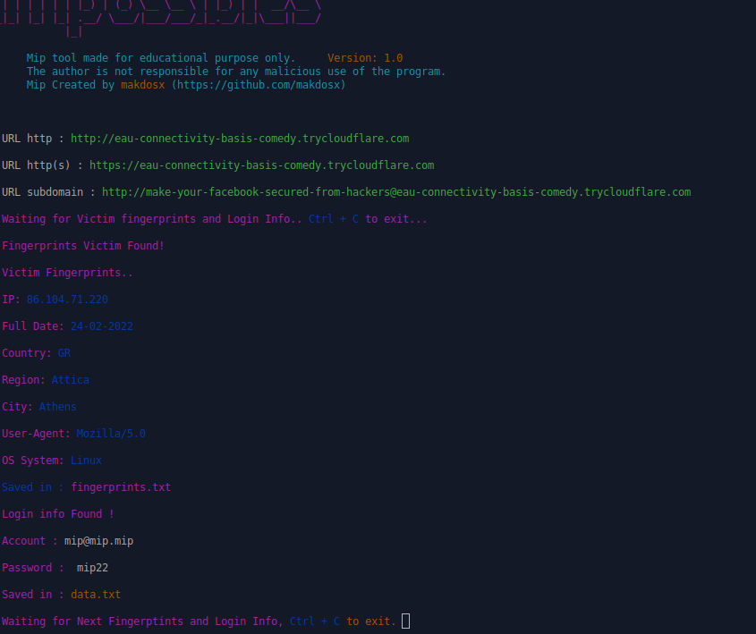Click the Country value GR
The width and height of the screenshot is (756, 634).
(x=64, y=353)
